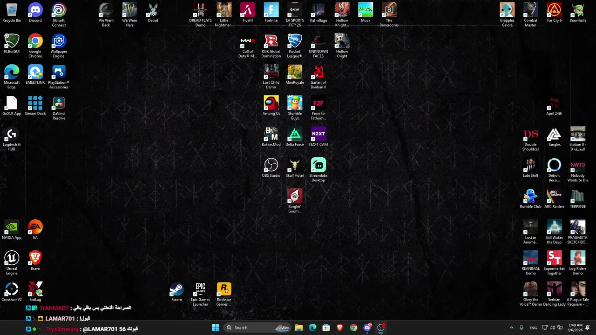Launch Deceit from the desktop

tap(153, 13)
